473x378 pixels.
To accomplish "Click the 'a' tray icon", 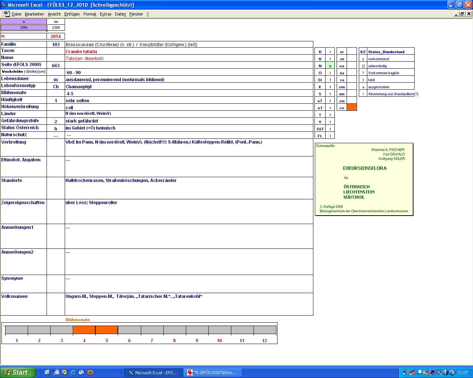I will click(x=452, y=372).
